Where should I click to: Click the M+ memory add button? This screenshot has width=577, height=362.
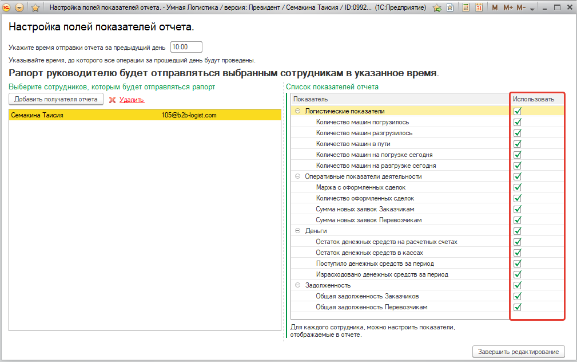508,8
